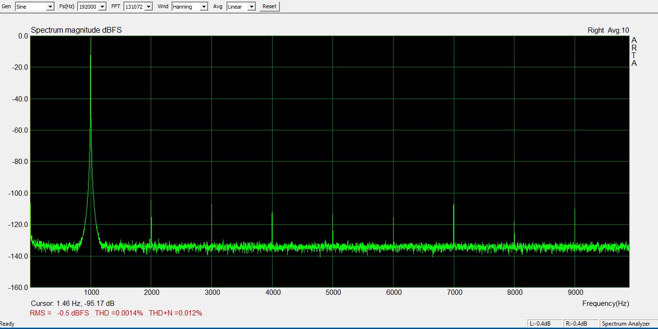Click the Gen label
The height and width of the screenshot is (329, 658).
6,6
